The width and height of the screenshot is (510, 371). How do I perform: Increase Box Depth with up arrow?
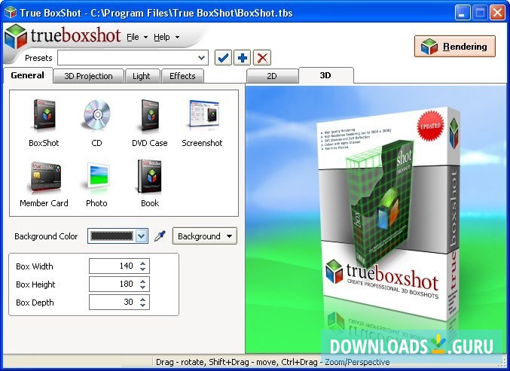[x=143, y=300]
